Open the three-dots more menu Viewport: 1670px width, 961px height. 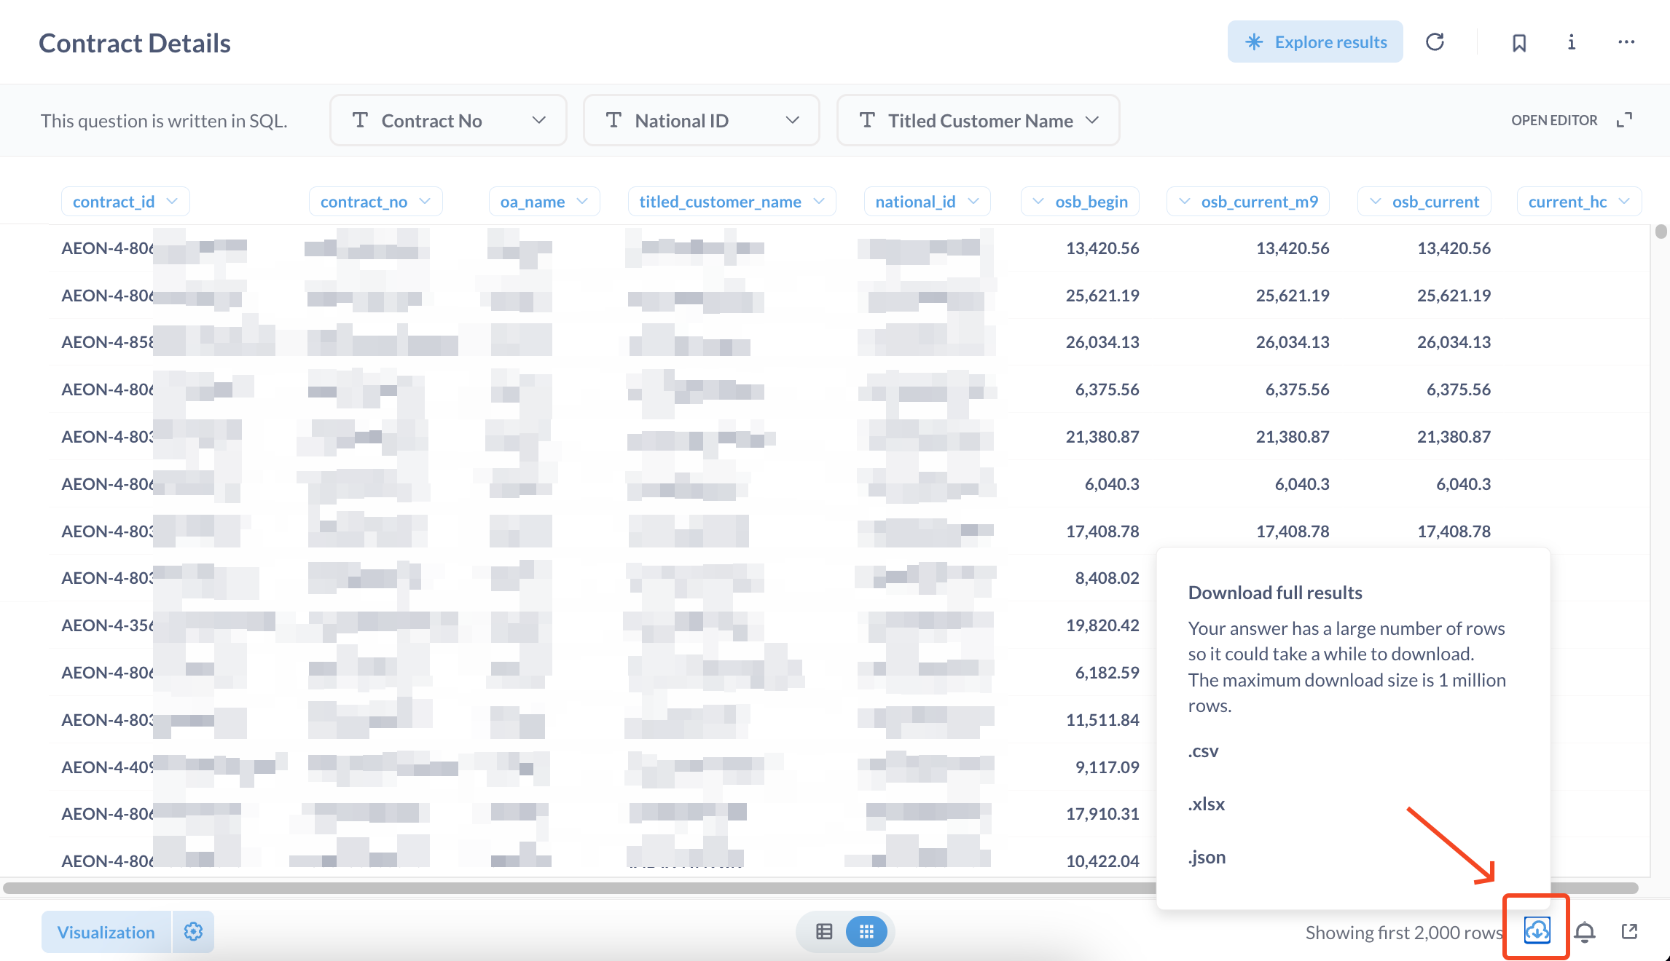point(1626,42)
